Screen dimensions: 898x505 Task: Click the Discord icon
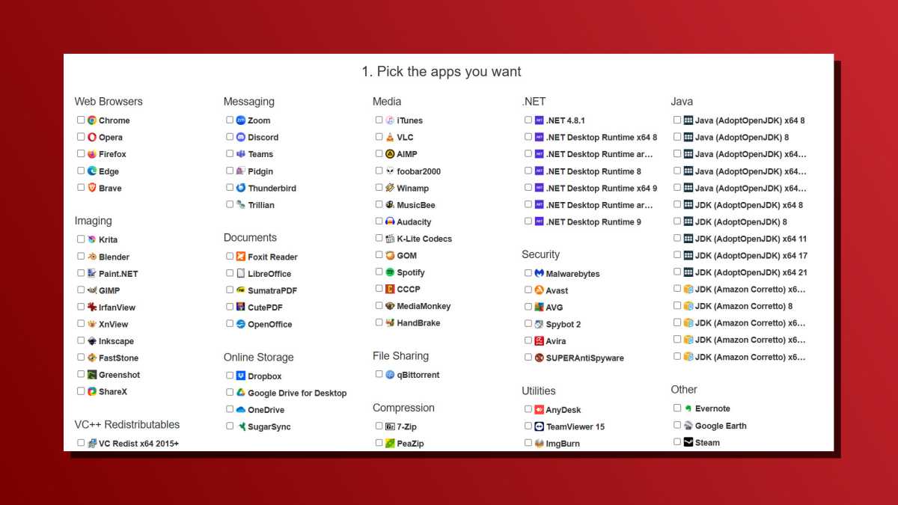pyautogui.click(x=241, y=137)
